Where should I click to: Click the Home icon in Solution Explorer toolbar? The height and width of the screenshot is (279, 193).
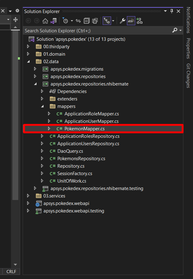[45, 21]
